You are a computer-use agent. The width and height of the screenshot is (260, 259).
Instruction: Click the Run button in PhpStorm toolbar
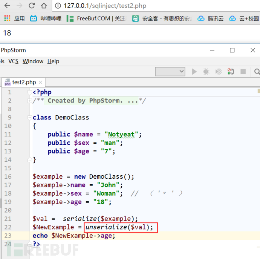pos(194,72)
